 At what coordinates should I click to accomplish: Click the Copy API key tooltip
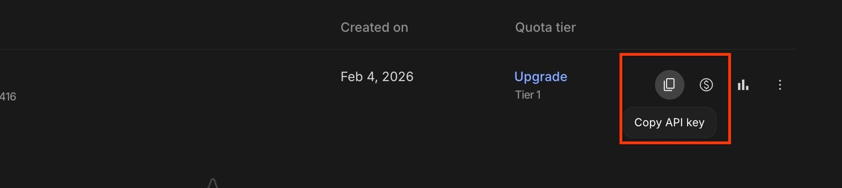pyautogui.click(x=669, y=123)
